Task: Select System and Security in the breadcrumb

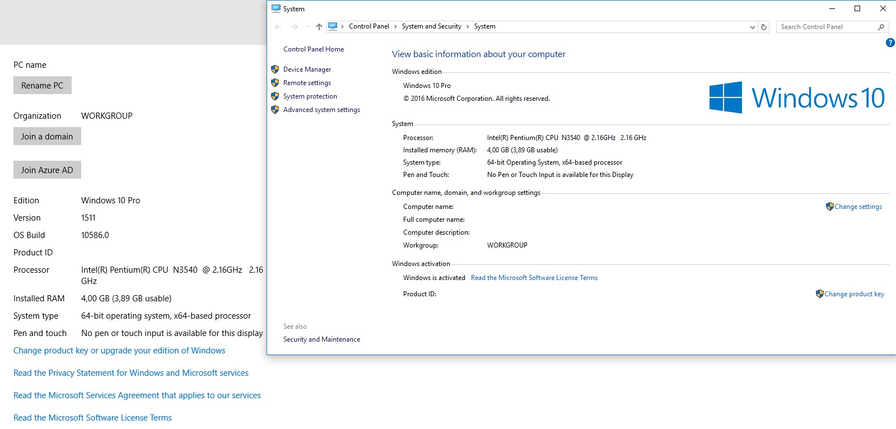Action: (x=431, y=26)
